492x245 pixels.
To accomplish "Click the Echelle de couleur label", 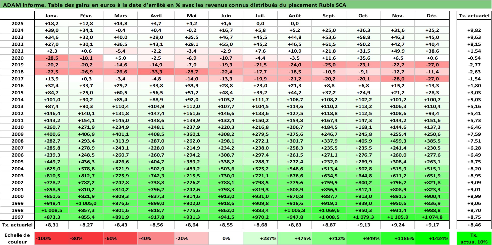I will 17,238.
